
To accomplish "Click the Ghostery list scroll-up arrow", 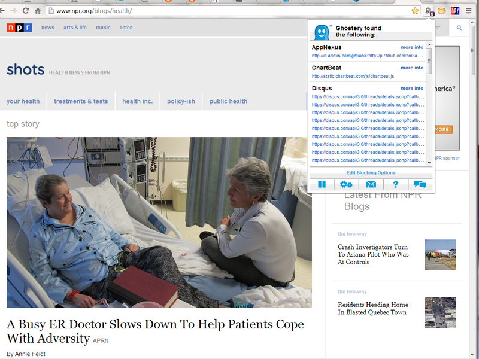I will (x=429, y=45).
